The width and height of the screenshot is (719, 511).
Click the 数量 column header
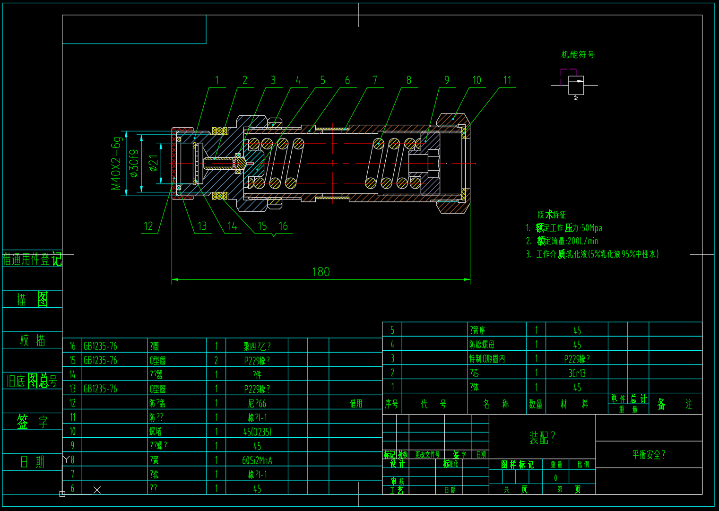[536, 404]
